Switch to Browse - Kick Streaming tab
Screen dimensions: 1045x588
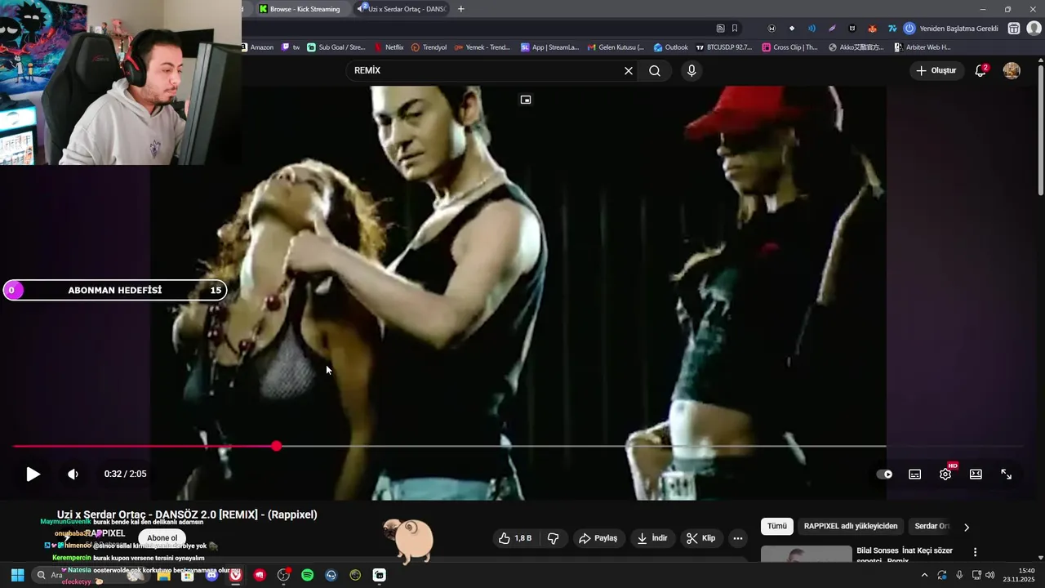(304, 9)
